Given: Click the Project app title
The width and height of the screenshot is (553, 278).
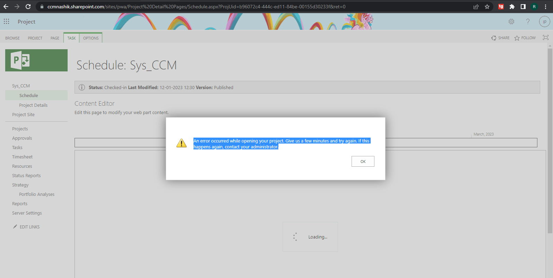Looking at the screenshot, I should coord(26,21).
